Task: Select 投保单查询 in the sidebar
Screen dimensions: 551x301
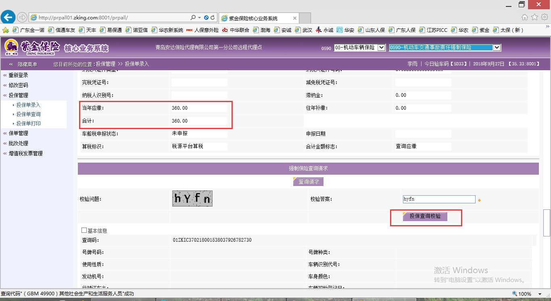Action: point(28,114)
